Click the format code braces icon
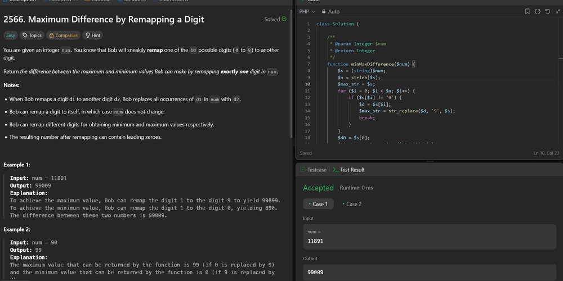Viewport: 563px width, 281px height. coord(537,11)
